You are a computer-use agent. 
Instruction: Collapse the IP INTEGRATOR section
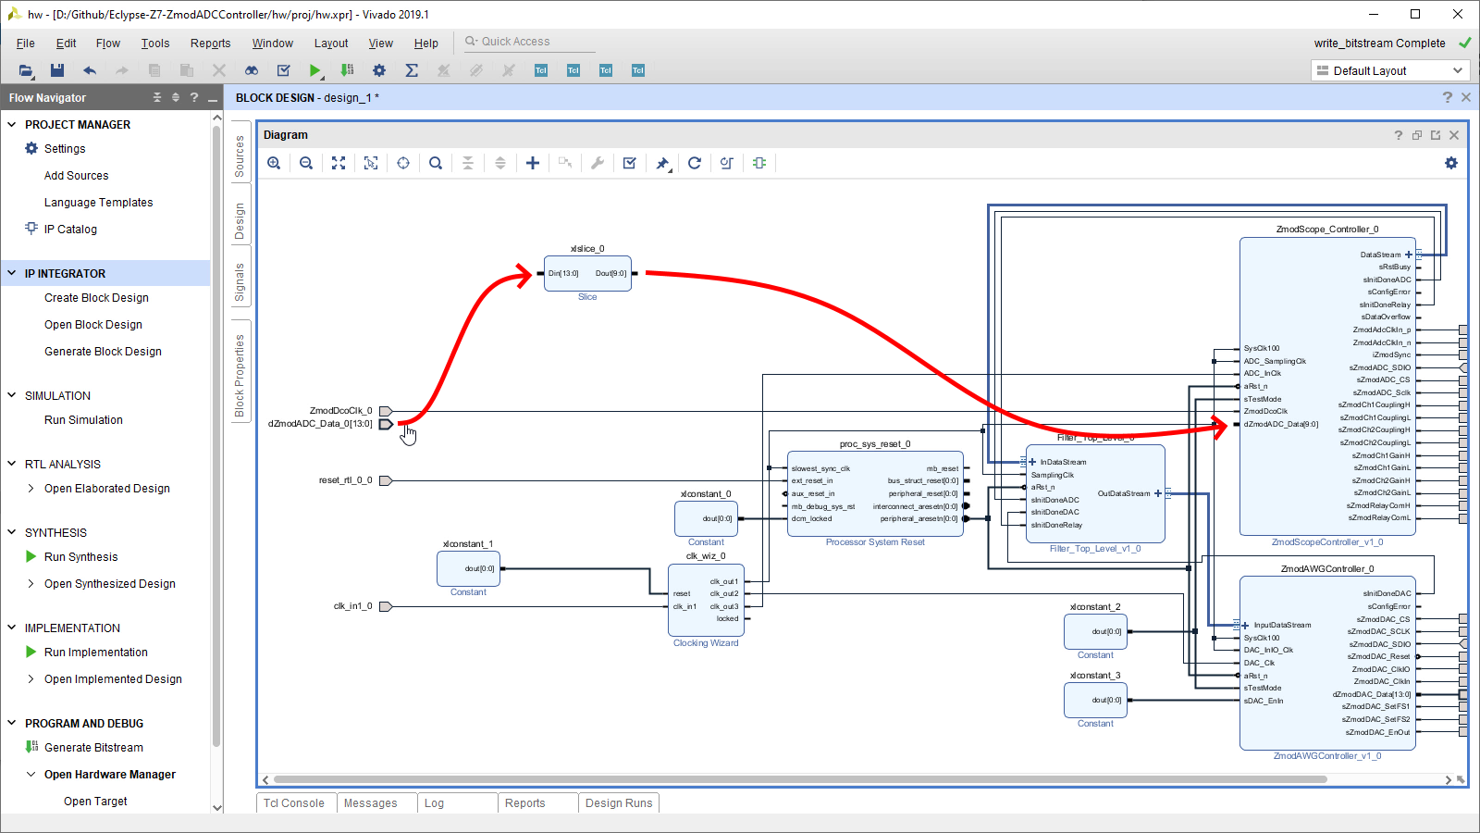12,273
